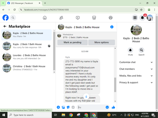Open the Friends icon in top navigation
The height and width of the screenshot is (118, 158).
click(x=61, y=18)
